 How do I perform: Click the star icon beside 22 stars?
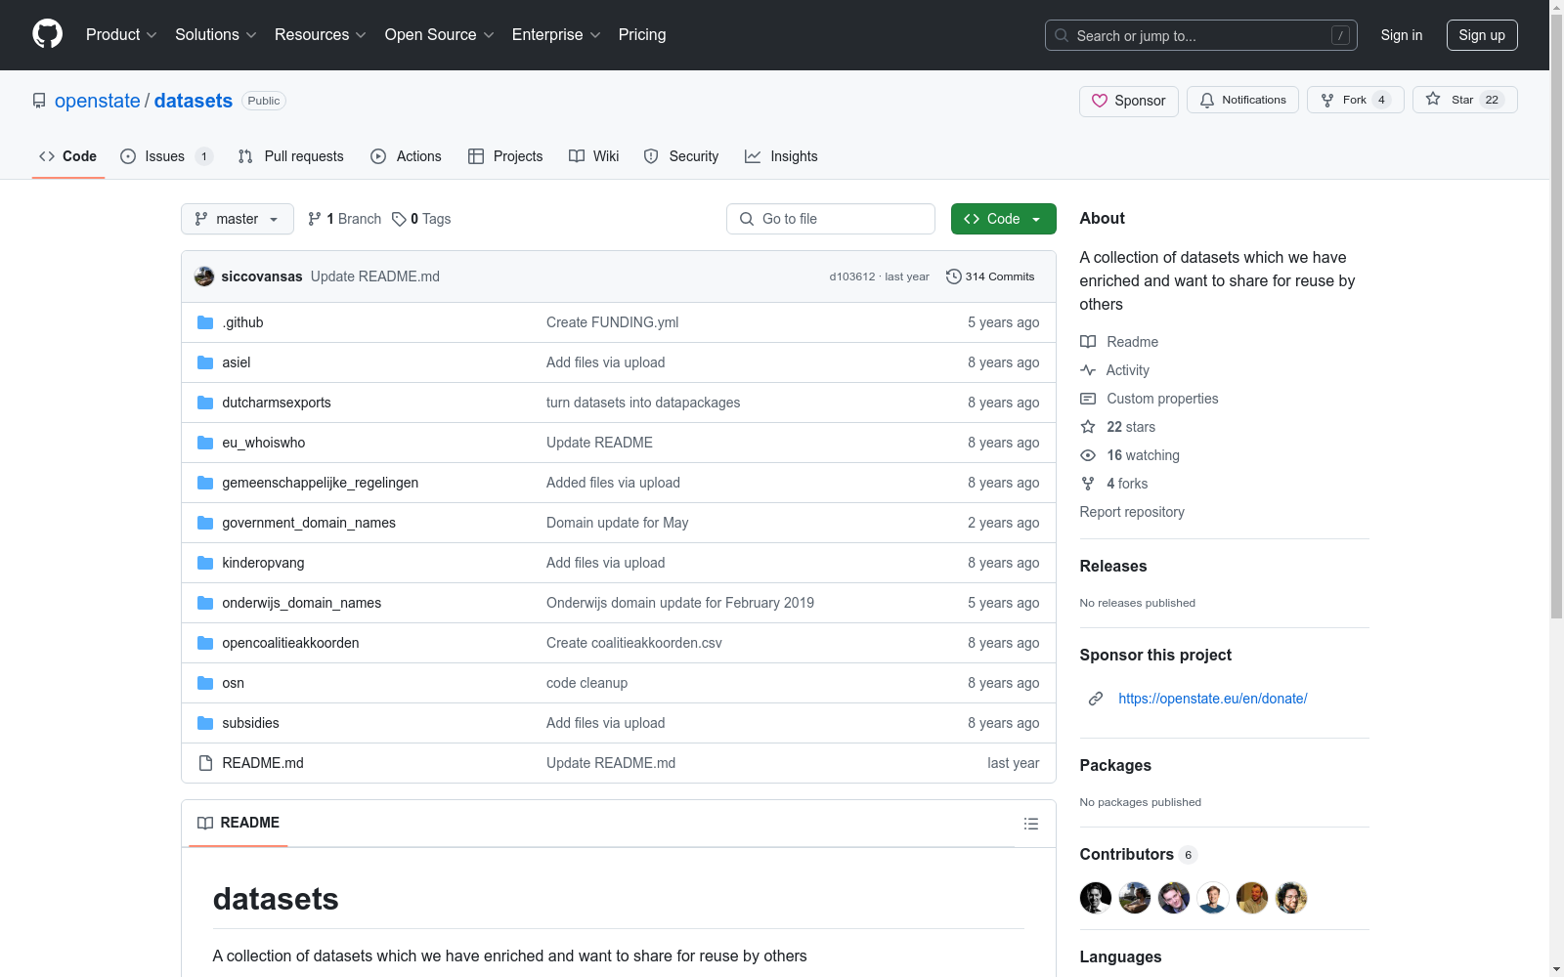coord(1088,427)
